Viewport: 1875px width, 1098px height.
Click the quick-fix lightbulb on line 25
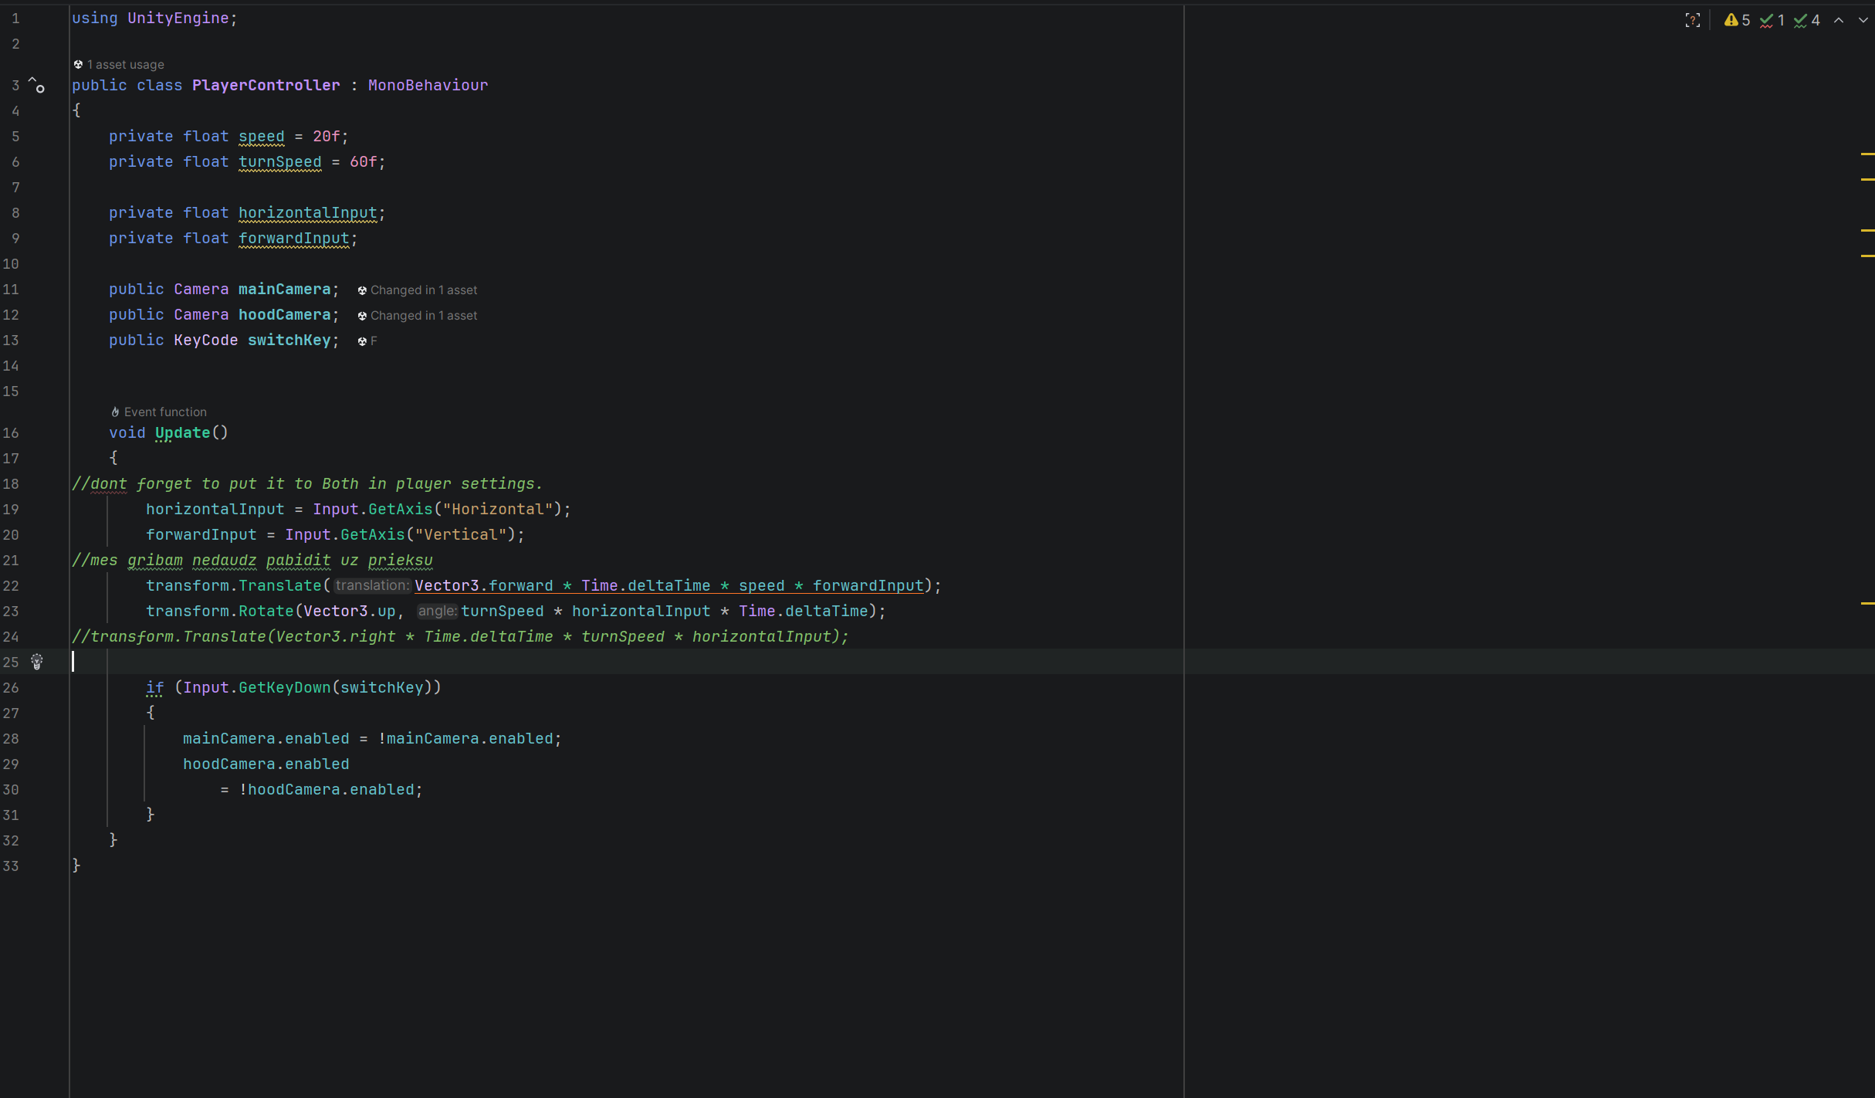(x=36, y=662)
